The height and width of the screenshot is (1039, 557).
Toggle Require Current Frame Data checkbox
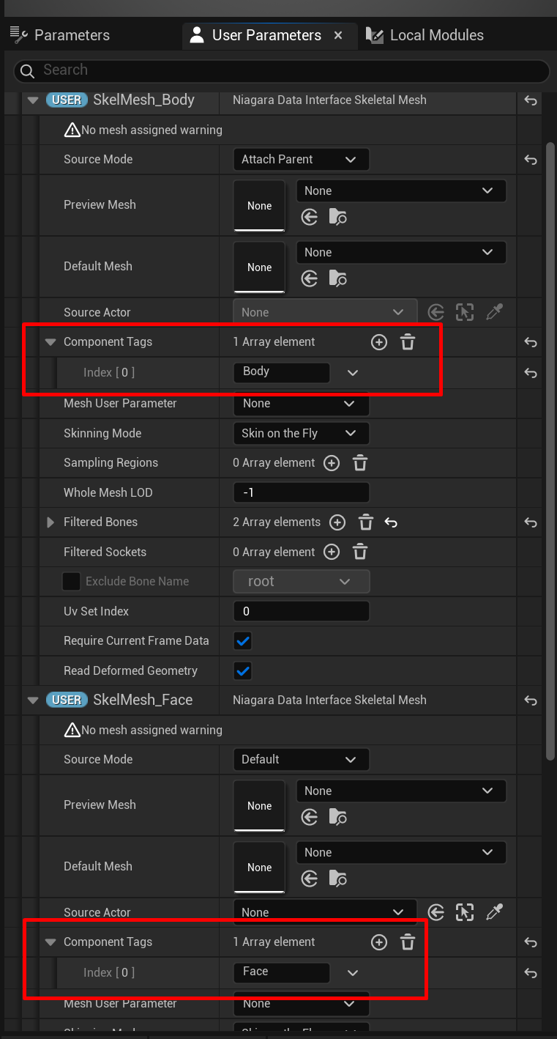242,641
